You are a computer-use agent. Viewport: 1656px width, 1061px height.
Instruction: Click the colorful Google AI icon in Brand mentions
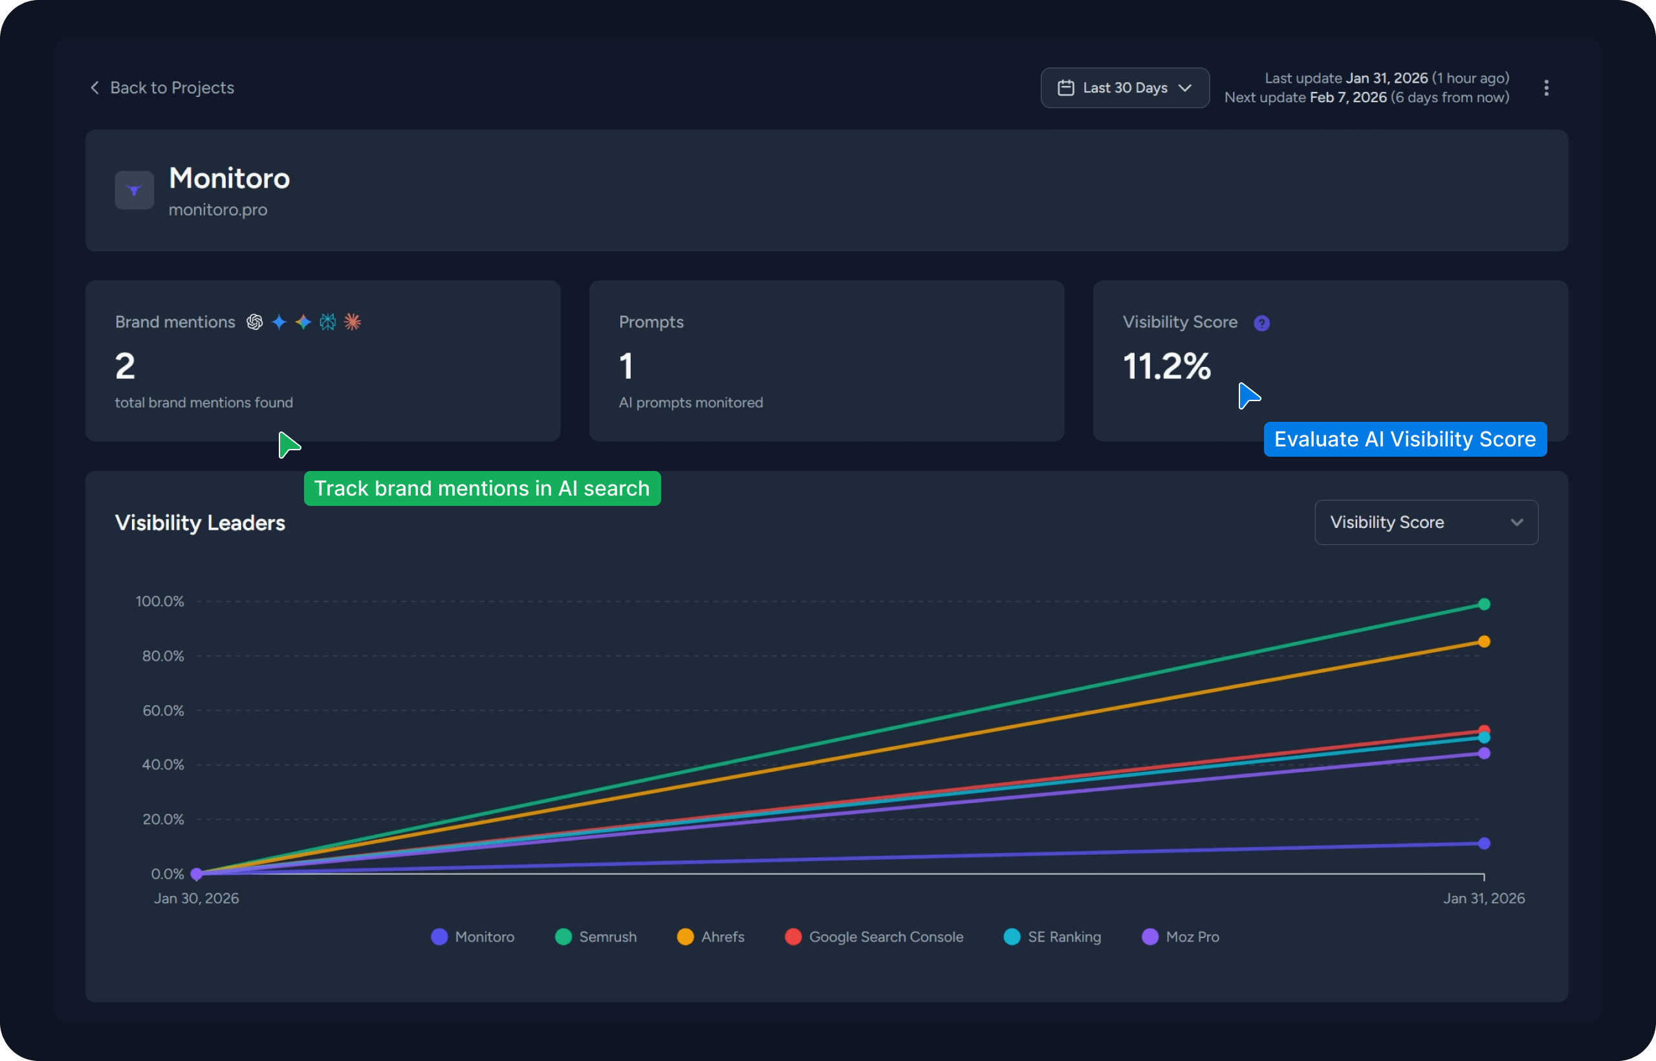click(x=303, y=322)
